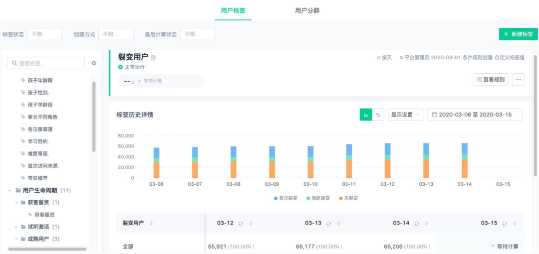Click the 成熟用户 folder icon
This screenshot has width=539, height=254.
point(23,239)
